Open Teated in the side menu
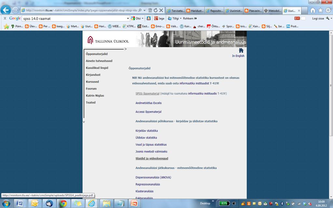 point(91,102)
